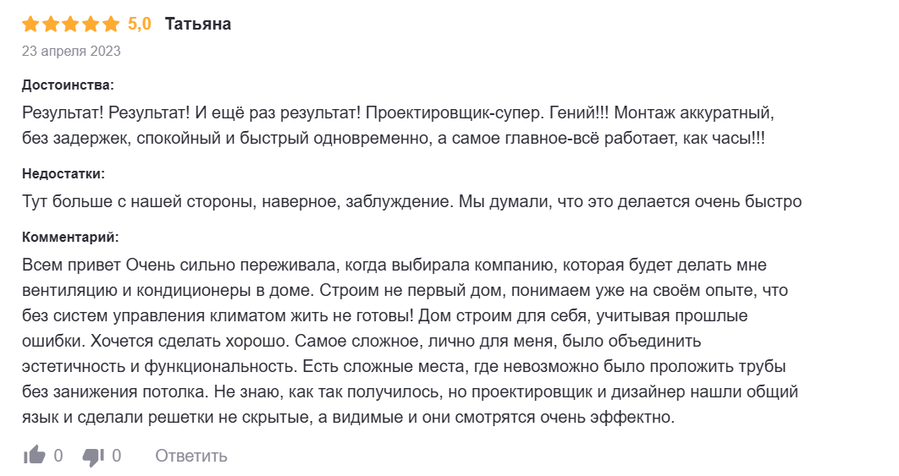Image resolution: width=899 pixels, height=476 pixels.
Task: Click reviewer name Татьяна
Action: pyautogui.click(x=198, y=24)
